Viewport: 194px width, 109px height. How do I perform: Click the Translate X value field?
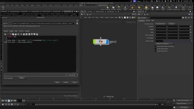tap(160, 26)
